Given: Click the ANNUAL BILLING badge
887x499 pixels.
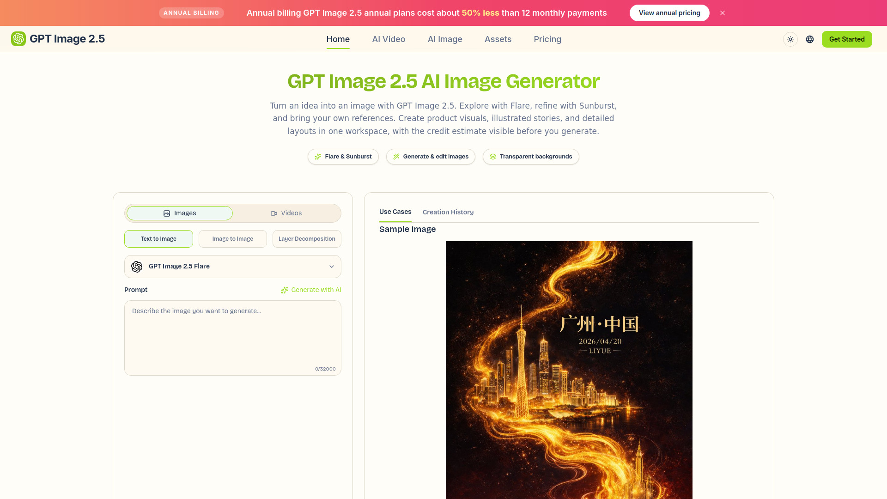Looking at the screenshot, I should (191, 13).
